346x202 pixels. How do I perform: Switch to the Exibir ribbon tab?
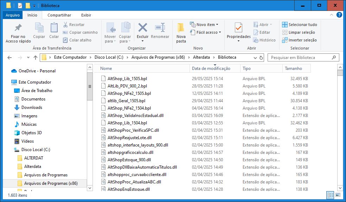click(86, 15)
